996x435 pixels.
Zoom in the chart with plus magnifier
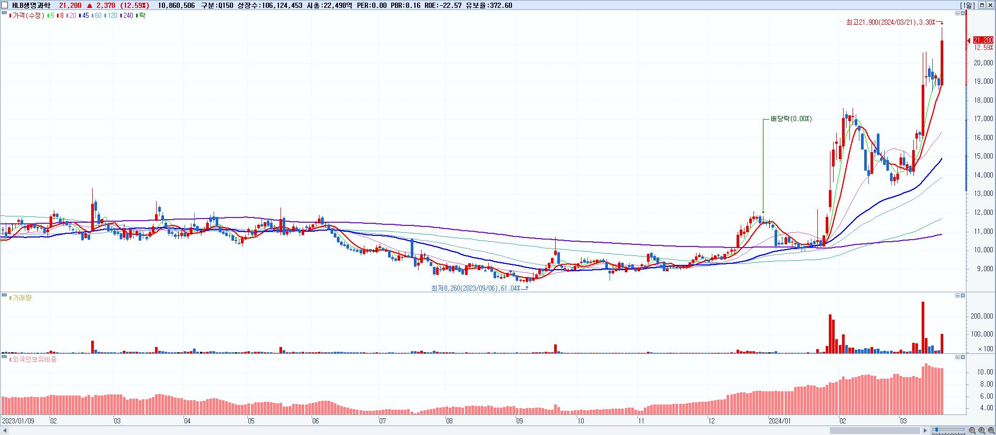click(x=982, y=431)
